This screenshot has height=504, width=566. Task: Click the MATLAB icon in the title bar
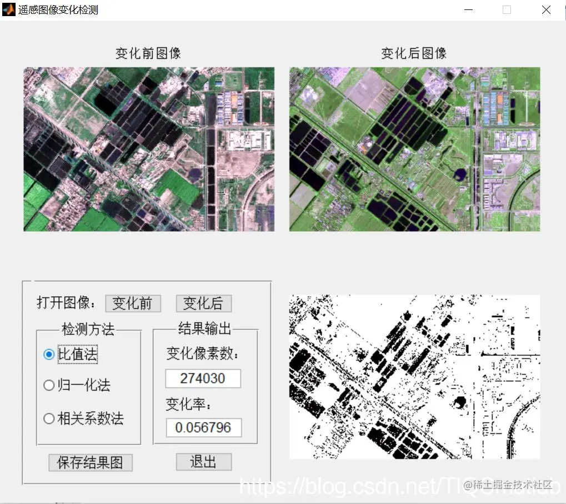coord(7,9)
